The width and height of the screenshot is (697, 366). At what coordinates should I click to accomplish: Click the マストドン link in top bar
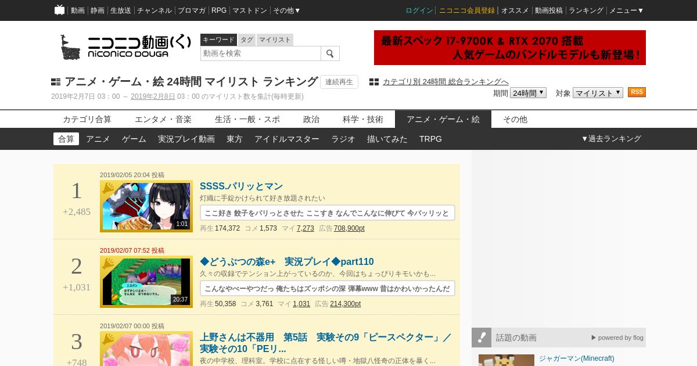250,10
